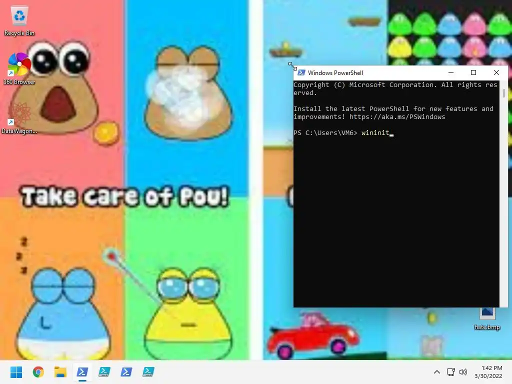The width and height of the screenshot is (512, 384).
Task: Launch Google Chrome from the taskbar
Action: pos(38,372)
